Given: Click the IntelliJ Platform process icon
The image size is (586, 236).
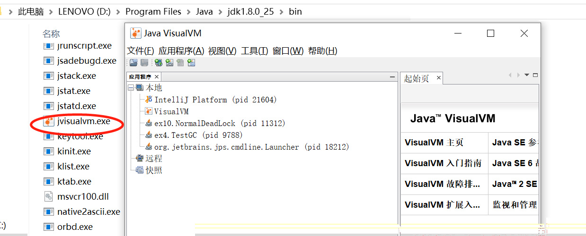Looking at the screenshot, I should [149, 100].
